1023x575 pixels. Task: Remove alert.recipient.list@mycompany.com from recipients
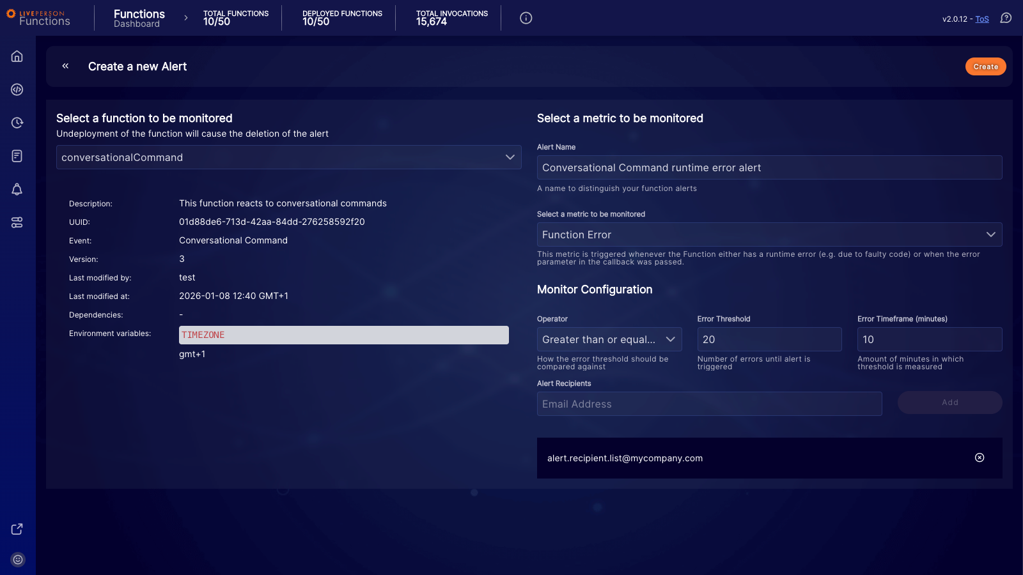pos(979,457)
